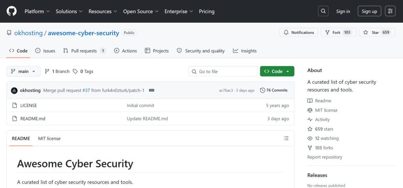
Task: Click okhosting author name in commit row
Action: [30, 90]
